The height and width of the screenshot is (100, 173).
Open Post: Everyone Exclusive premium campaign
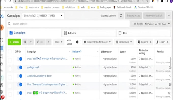coord(48,84)
